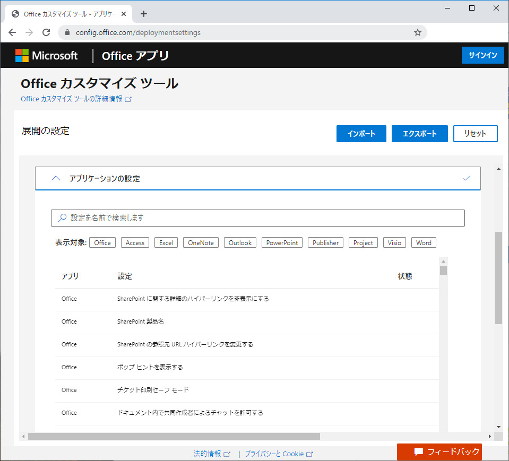Click the リセット button
This screenshot has width=509, height=461.
pyautogui.click(x=475, y=134)
